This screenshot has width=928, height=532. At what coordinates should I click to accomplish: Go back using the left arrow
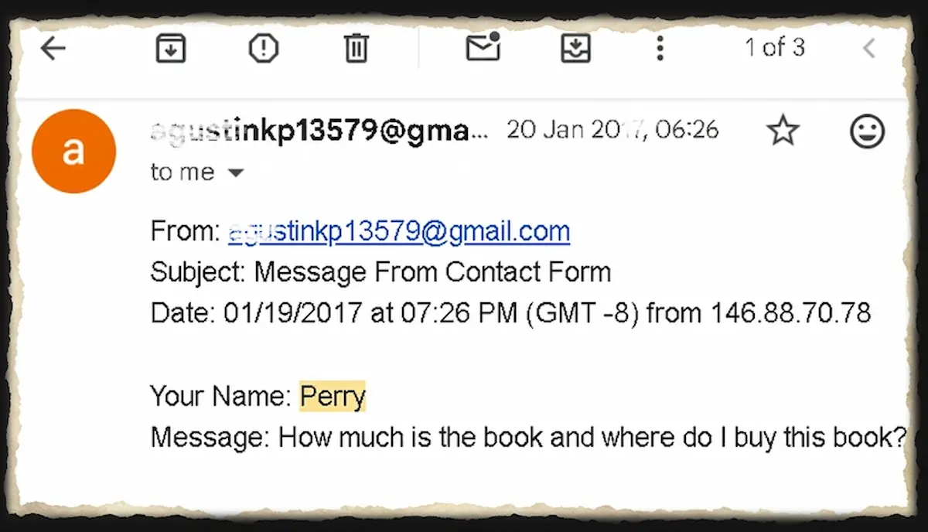(53, 49)
